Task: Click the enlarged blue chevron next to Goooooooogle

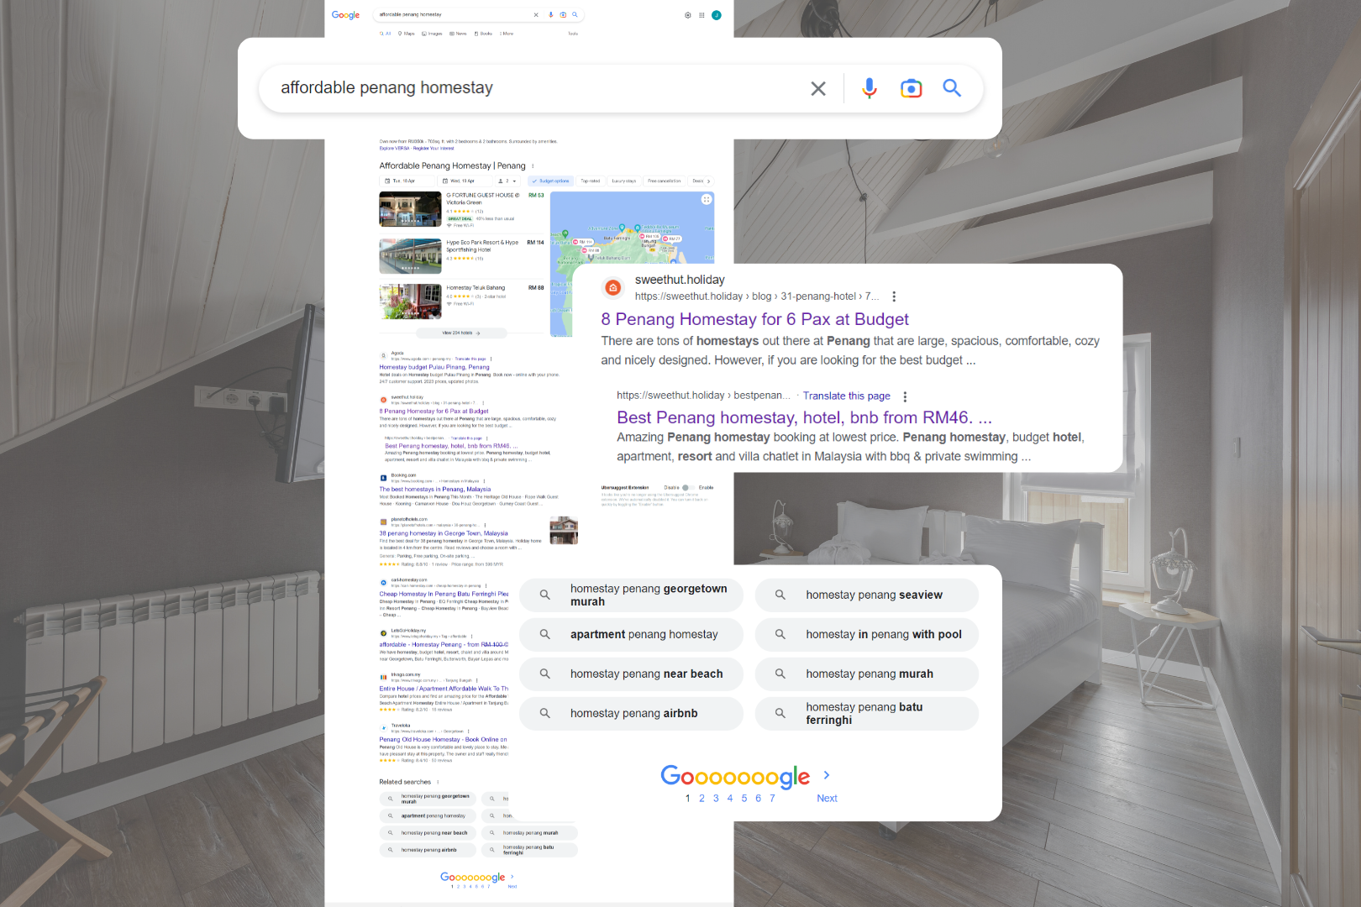Action: click(827, 775)
